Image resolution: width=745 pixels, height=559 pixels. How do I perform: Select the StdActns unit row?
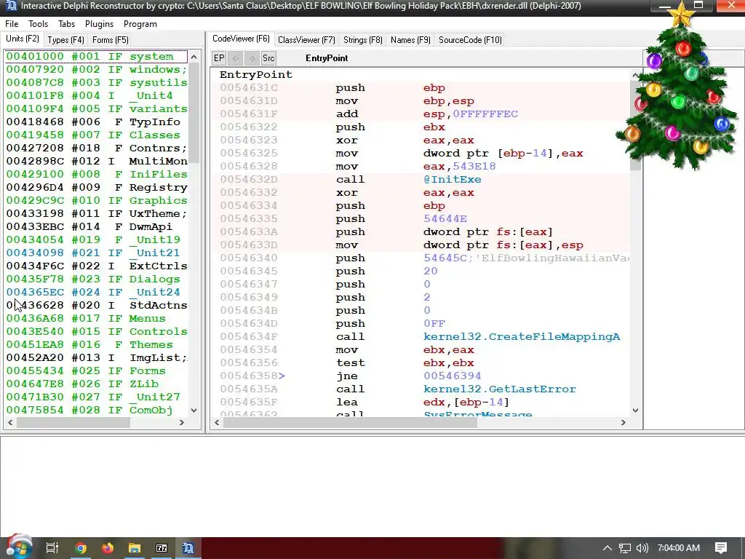[x=96, y=305]
